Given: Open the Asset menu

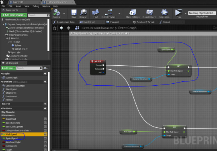Looking at the screenshot, I should pyautogui.click(x=18, y=6).
